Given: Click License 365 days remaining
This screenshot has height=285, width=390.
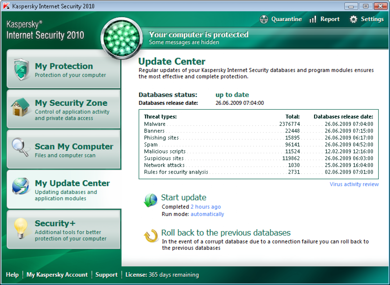Looking at the screenshot, I should [x=162, y=275].
